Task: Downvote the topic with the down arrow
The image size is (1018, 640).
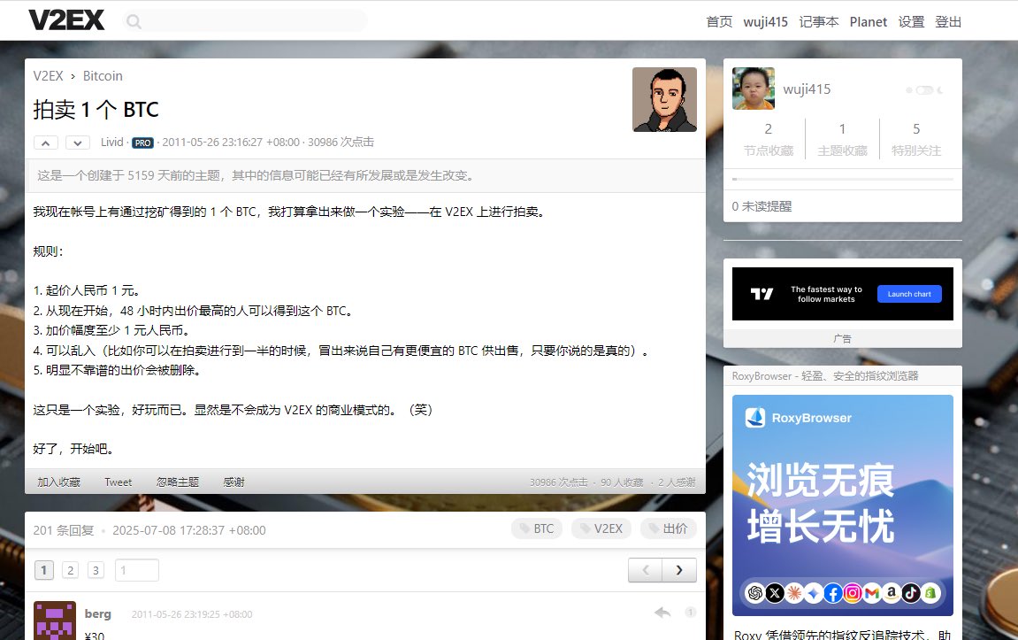Action: tap(77, 143)
